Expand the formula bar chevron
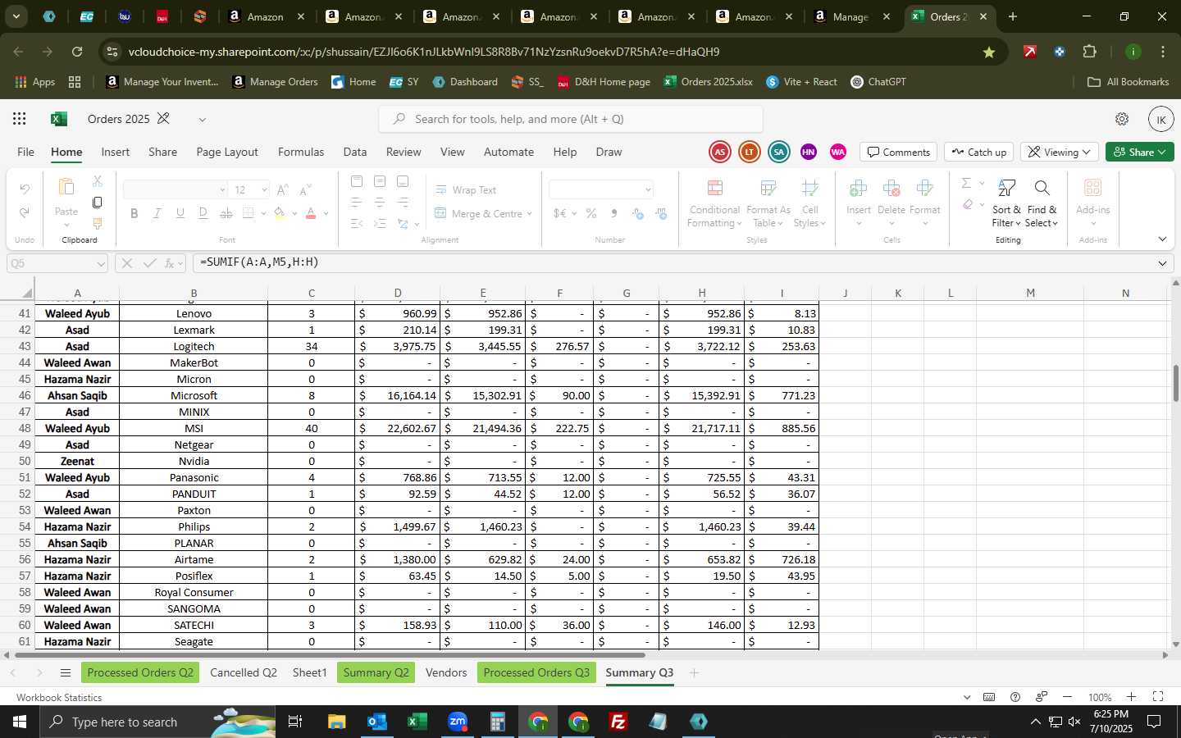Screen dimensions: 1181x738 click(x=1162, y=263)
